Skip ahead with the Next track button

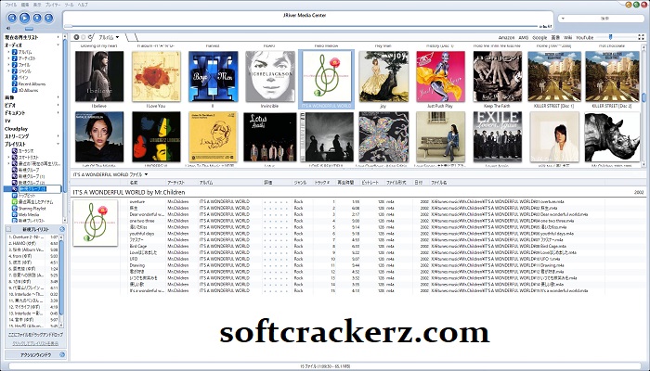click(x=49, y=18)
